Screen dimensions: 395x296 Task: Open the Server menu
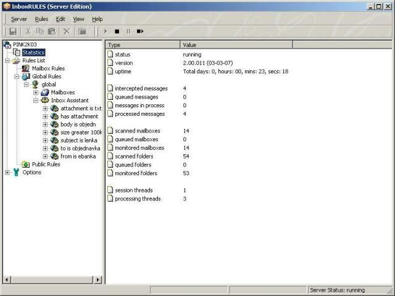[x=19, y=19]
